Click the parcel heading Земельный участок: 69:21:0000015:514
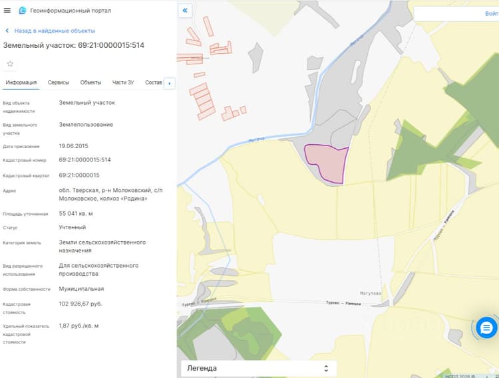Screen dimensions: 499x378 click(x=73, y=45)
